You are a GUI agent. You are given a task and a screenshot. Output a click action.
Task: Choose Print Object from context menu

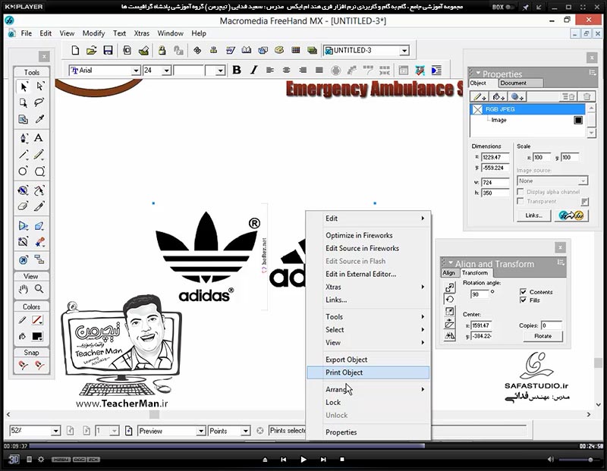368,372
